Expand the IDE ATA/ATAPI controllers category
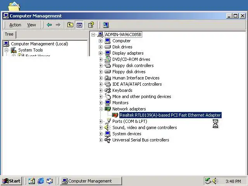Screen dimensions: 248x186 pyautogui.click(x=100, y=84)
